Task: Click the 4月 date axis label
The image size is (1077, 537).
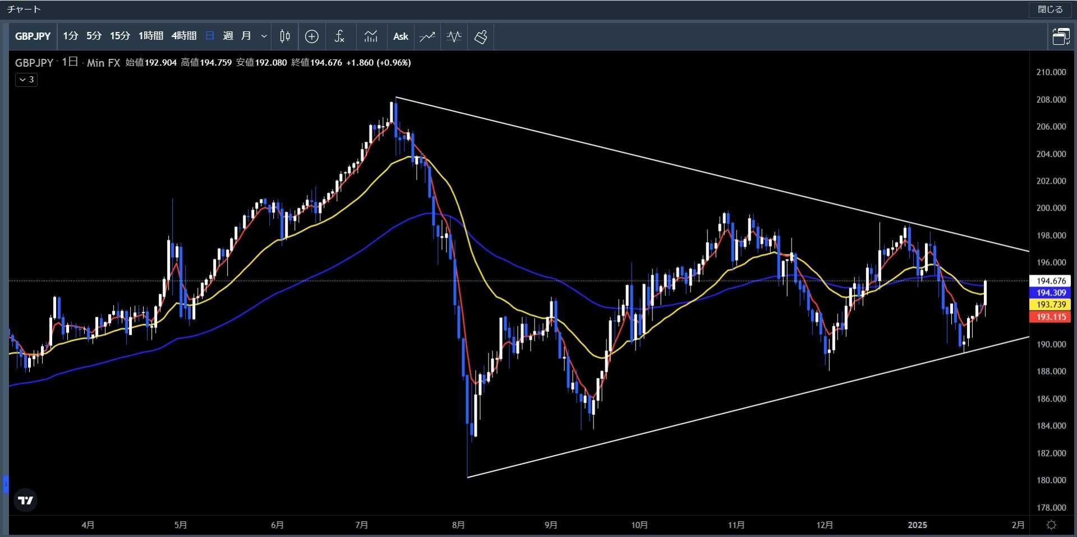Action: point(88,525)
